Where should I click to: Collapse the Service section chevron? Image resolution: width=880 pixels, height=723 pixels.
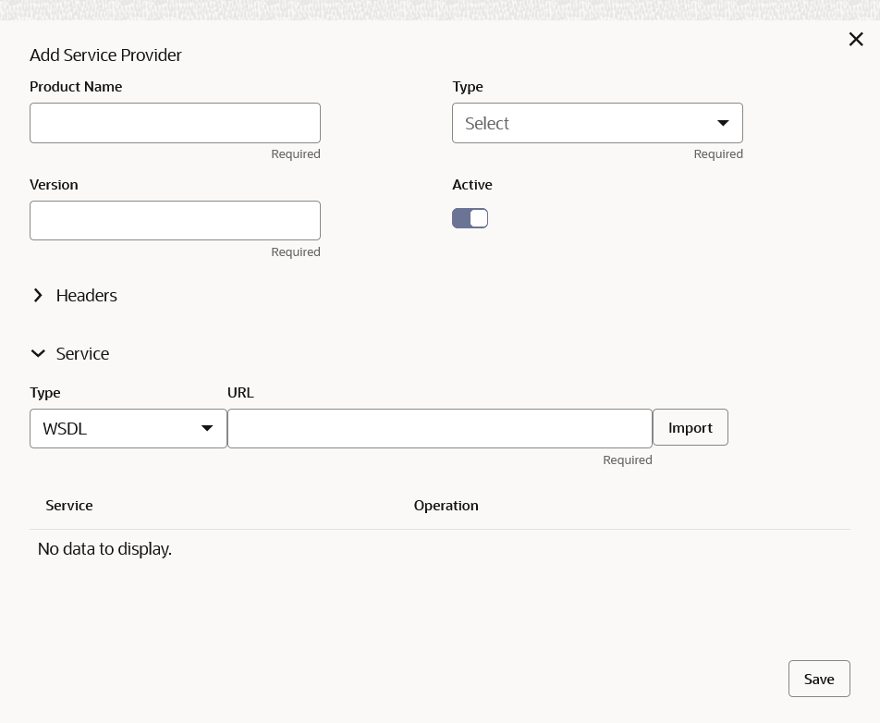click(38, 354)
